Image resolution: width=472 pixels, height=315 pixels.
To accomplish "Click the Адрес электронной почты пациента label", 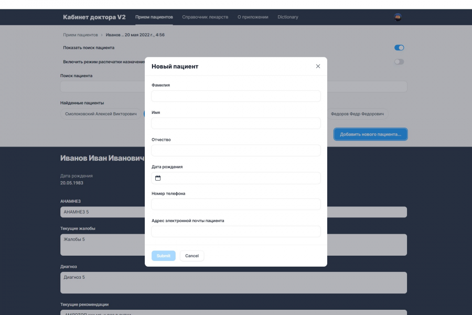I will (188, 220).
